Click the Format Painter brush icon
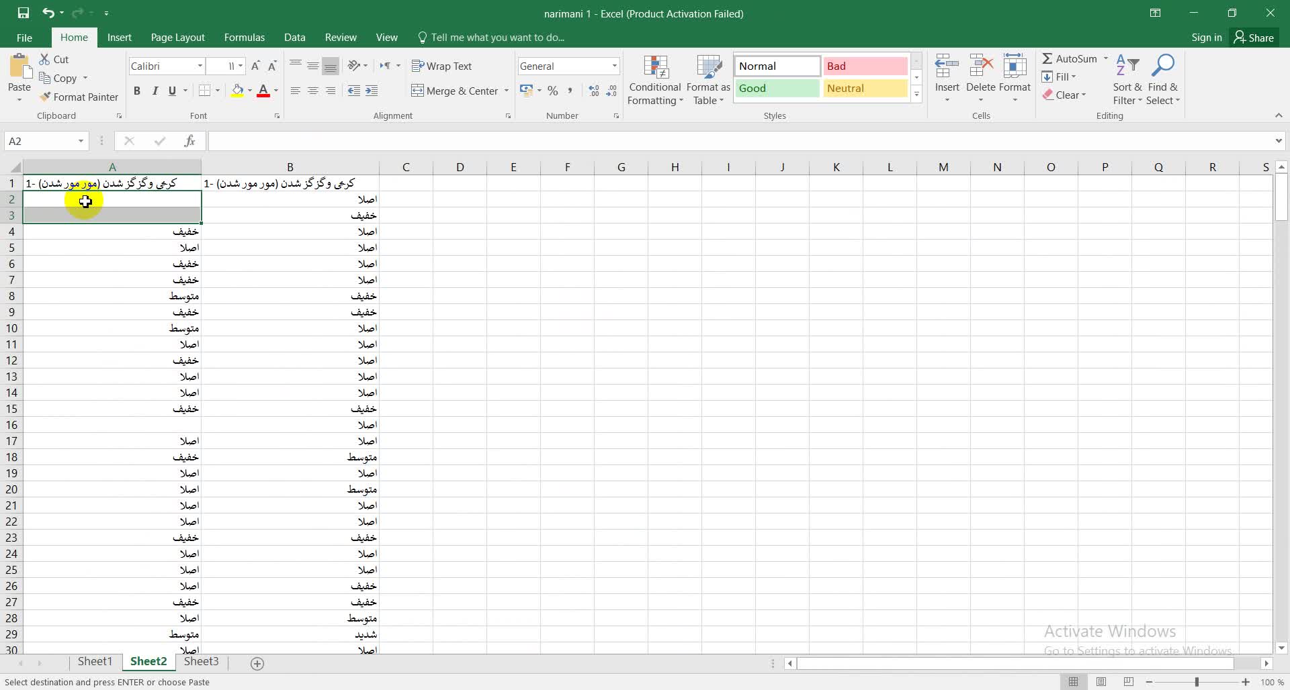This screenshot has width=1290, height=690. (x=45, y=97)
